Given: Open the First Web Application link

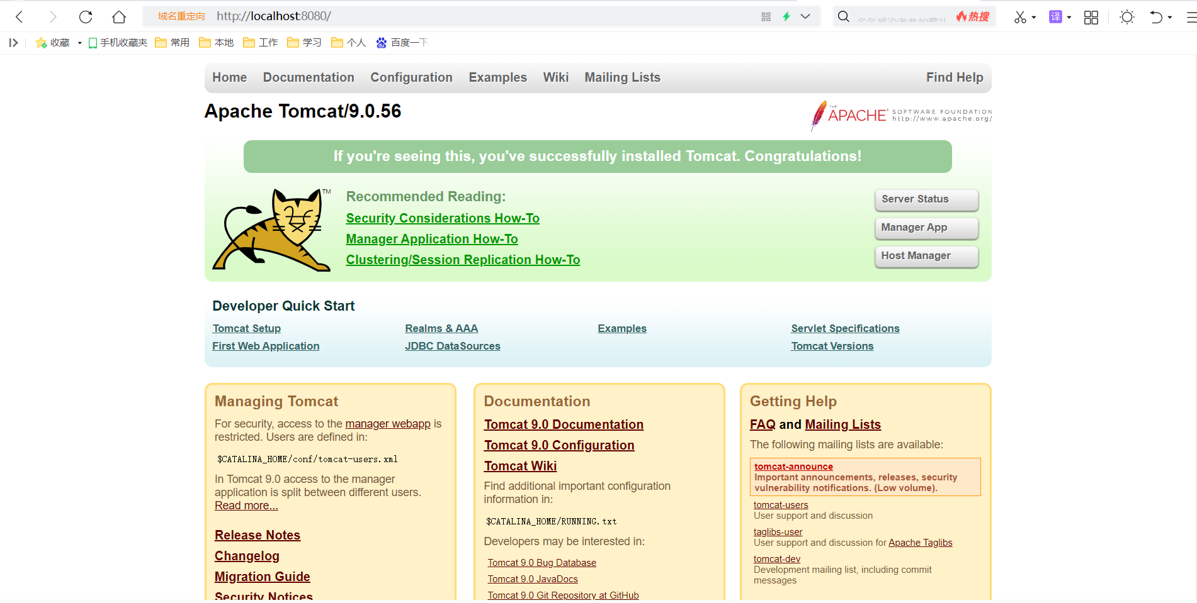Looking at the screenshot, I should [x=266, y=346].
